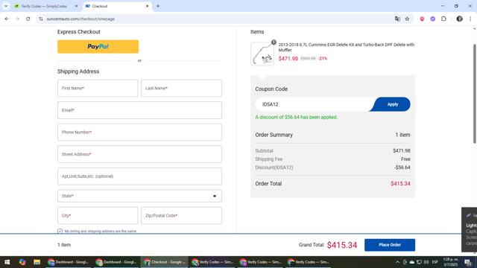Screen dimensions: 477x268
Task: Open the Chrome profile avatar
Action: pyautogui.click(x=459, y=19)
